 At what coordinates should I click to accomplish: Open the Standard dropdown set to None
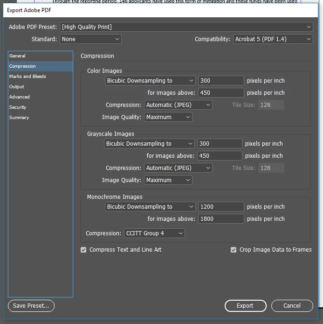click(x=90, y=39)
